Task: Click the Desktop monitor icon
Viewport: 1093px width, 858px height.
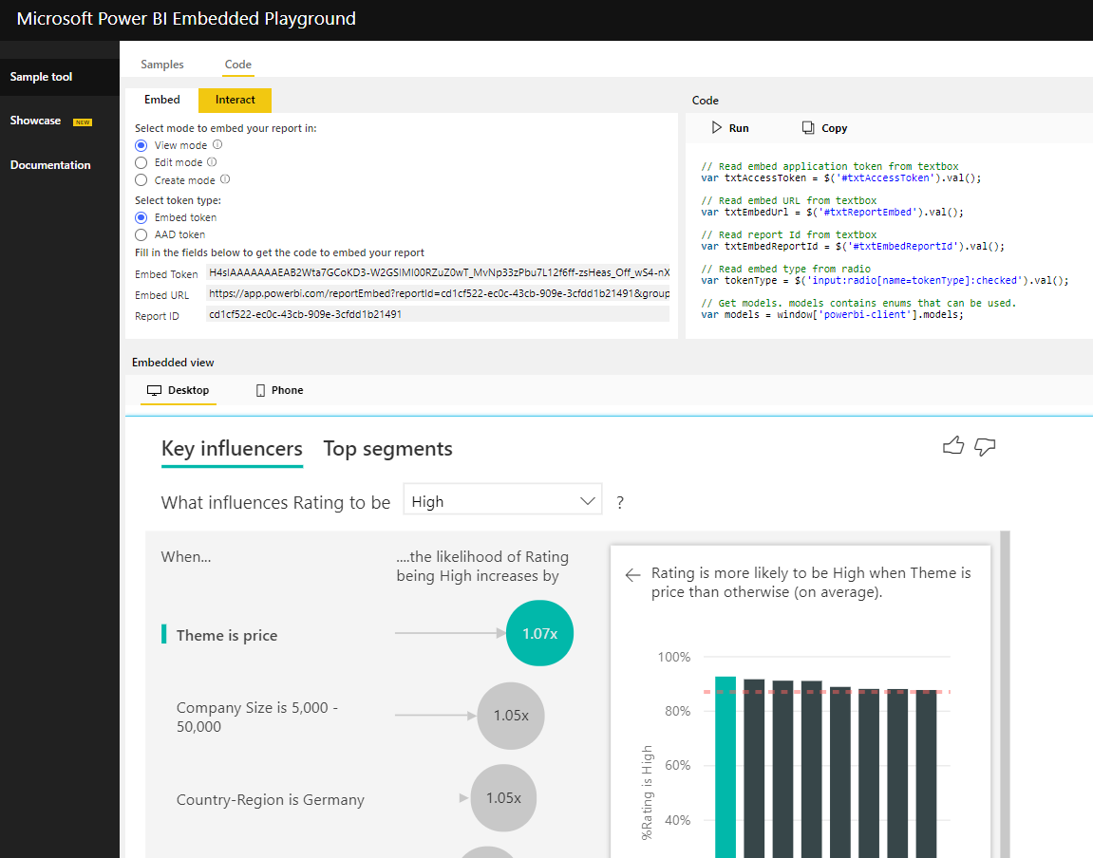Action: point(154,391)
